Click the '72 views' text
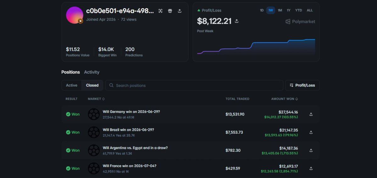This screenshot has width=377, height=178. point(129,19)
